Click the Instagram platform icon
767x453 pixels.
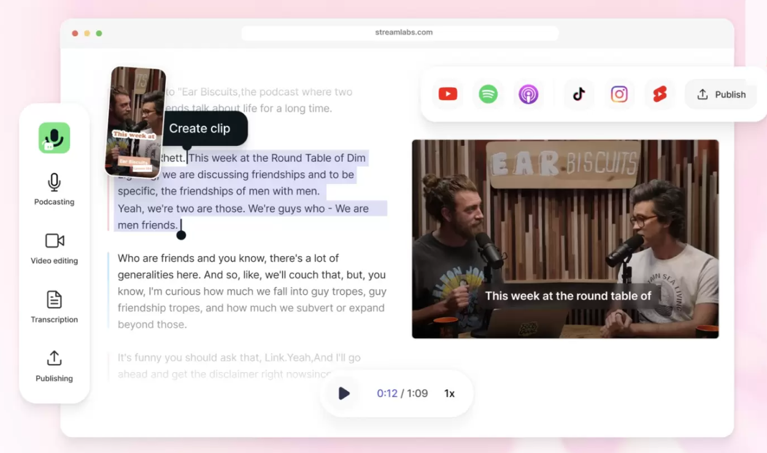tap(619, 94)
